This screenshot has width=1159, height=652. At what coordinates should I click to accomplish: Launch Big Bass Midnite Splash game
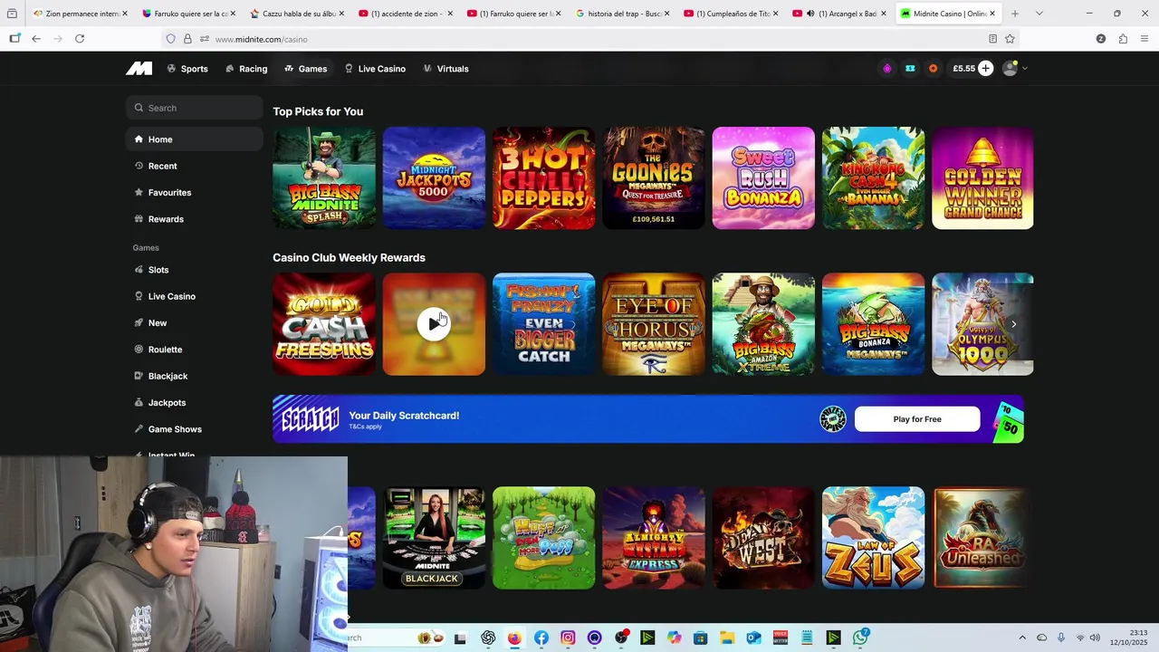[324, 177]
